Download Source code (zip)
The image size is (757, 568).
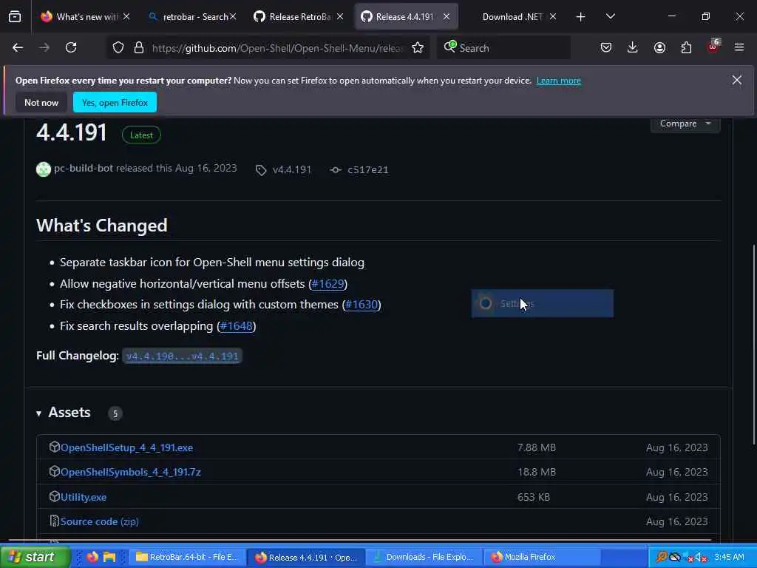pyautogui.click(x=100, y=521)
